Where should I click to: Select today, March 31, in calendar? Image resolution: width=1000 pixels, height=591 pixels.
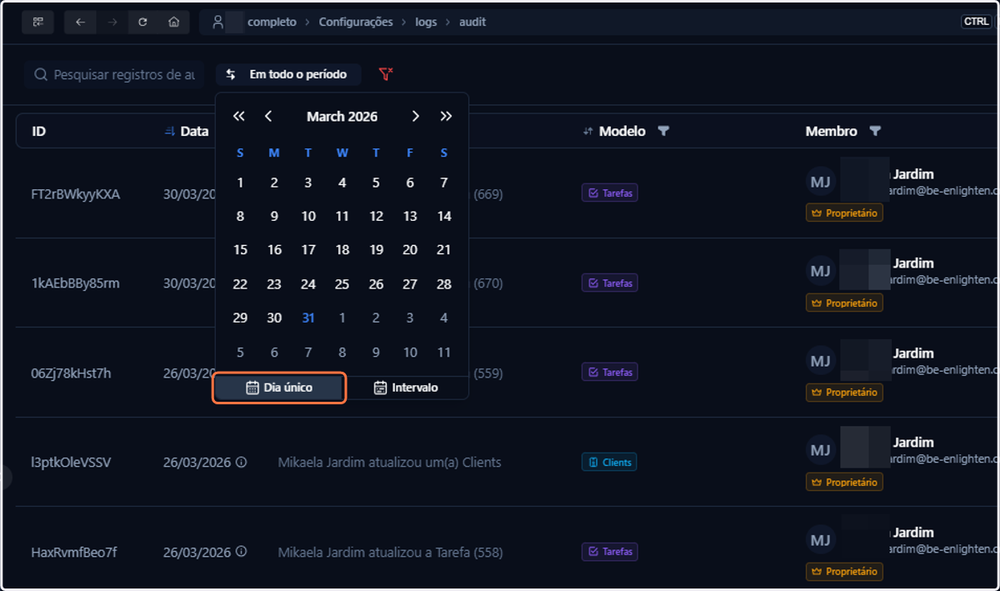pyautogui.click(x=308, y=318)
